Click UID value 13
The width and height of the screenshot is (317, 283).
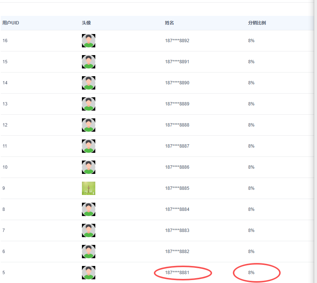pos(5,104)
